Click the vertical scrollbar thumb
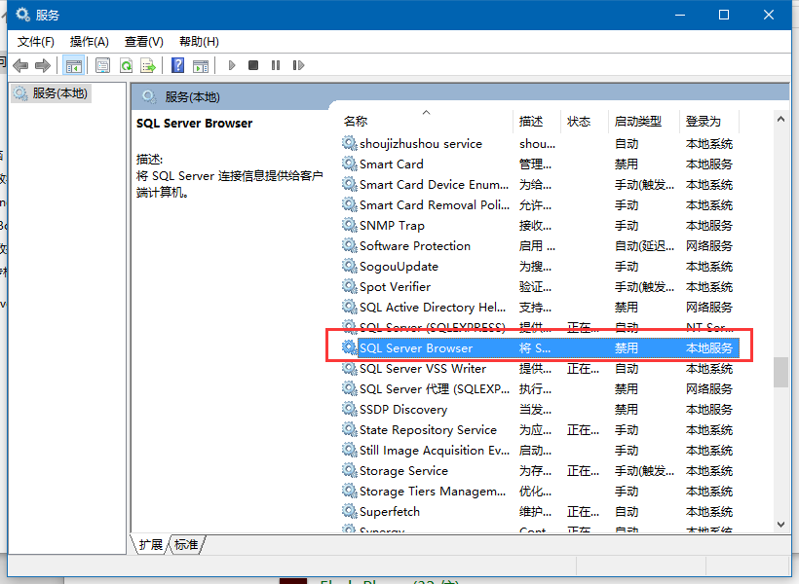The height and width of the screenshot is (584, 799). coord(780,372)
